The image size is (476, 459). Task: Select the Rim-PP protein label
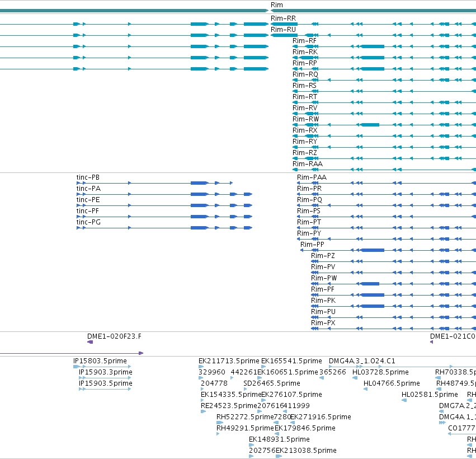(312, 245)
